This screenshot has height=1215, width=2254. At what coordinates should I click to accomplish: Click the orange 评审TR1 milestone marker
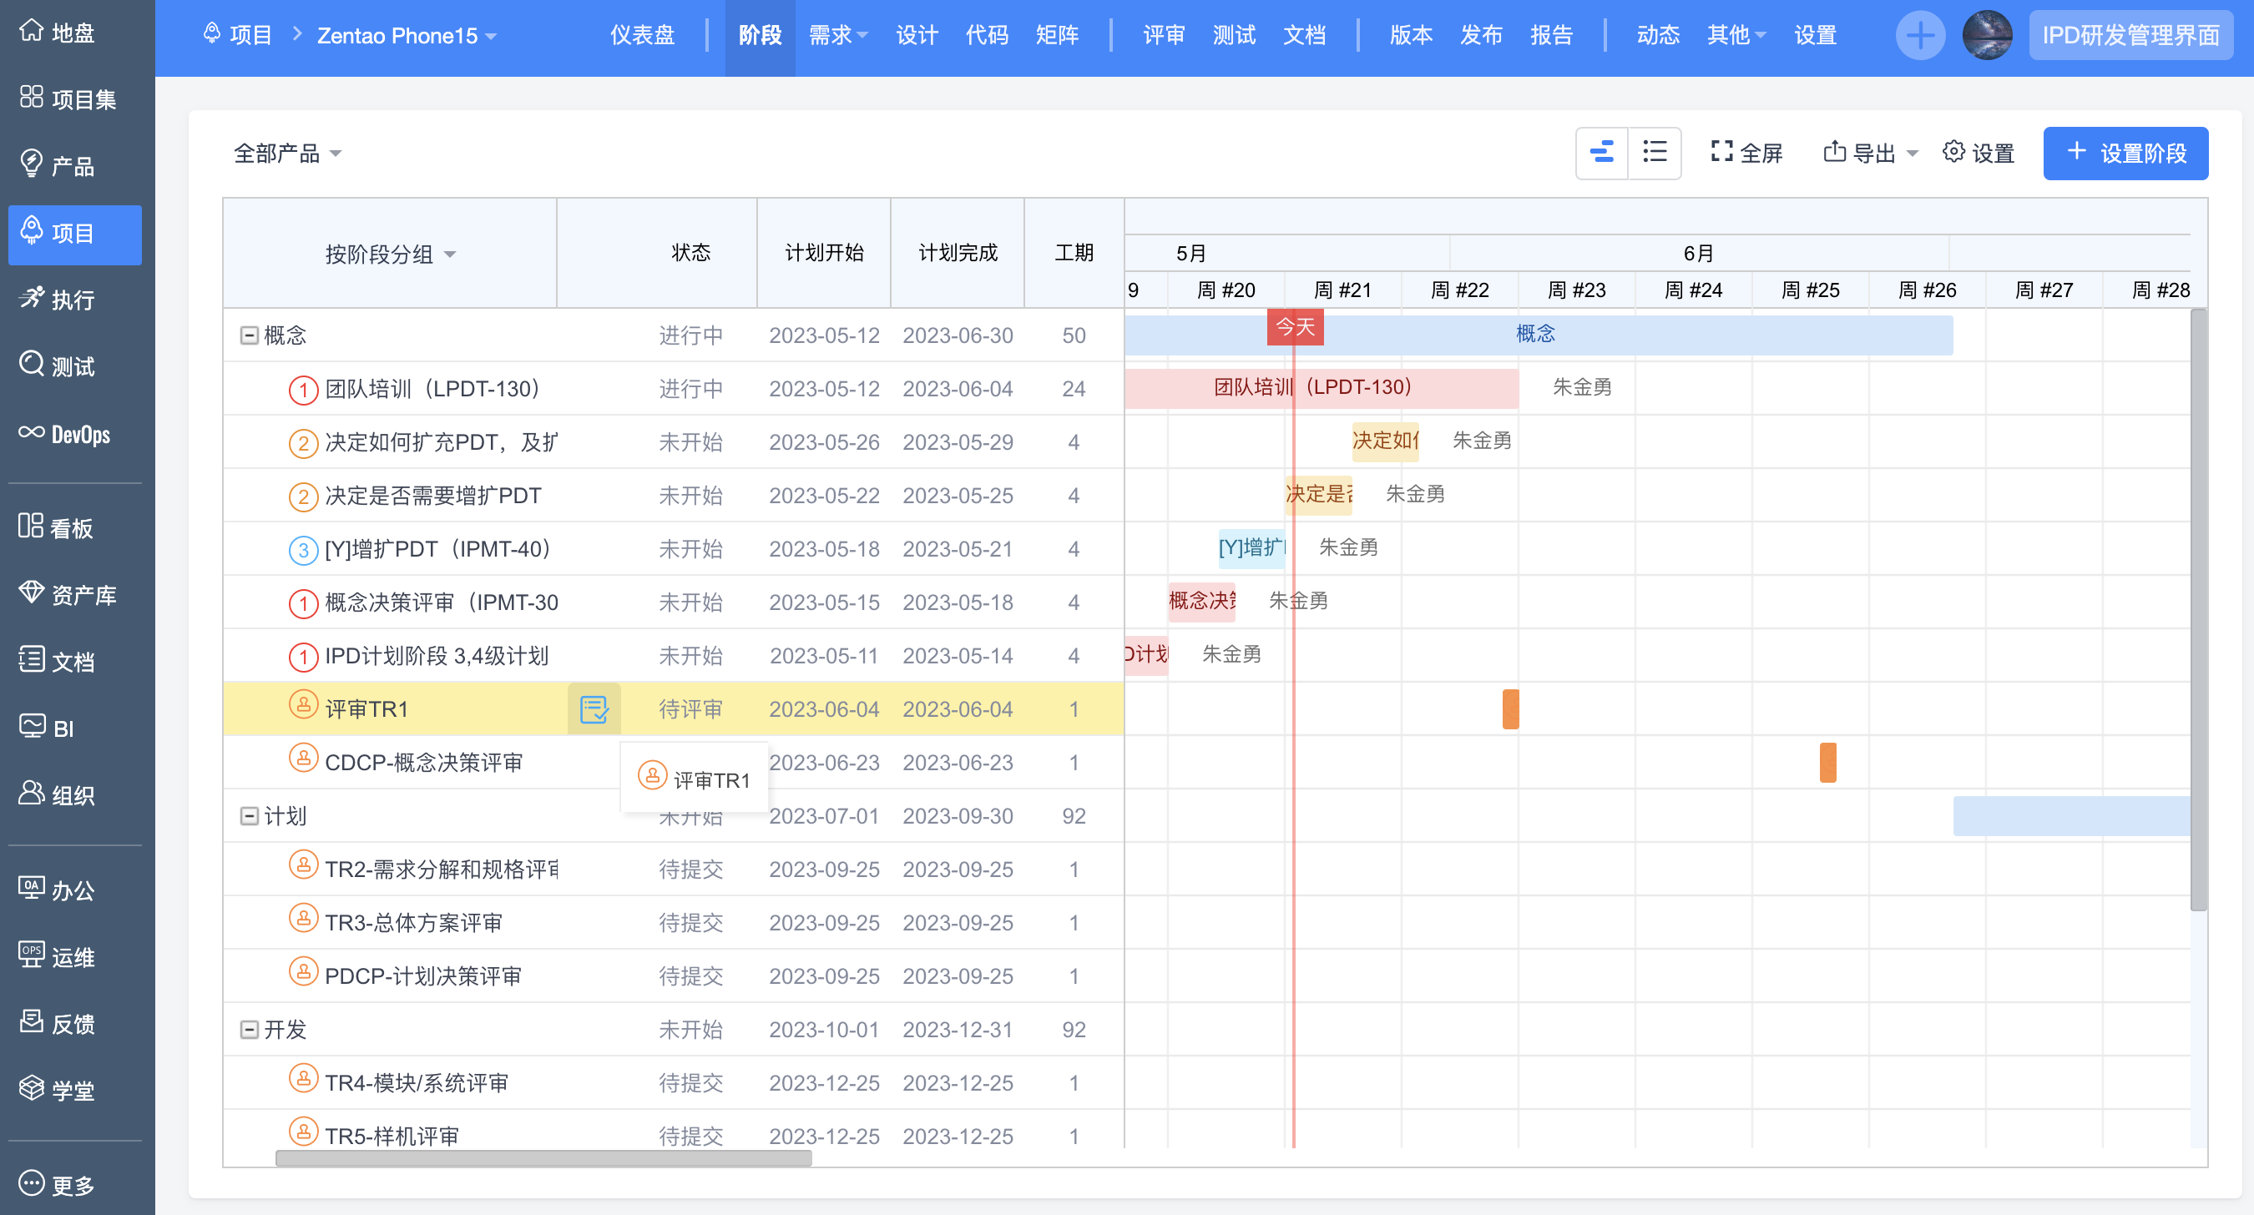click(x=1510, y=708)
